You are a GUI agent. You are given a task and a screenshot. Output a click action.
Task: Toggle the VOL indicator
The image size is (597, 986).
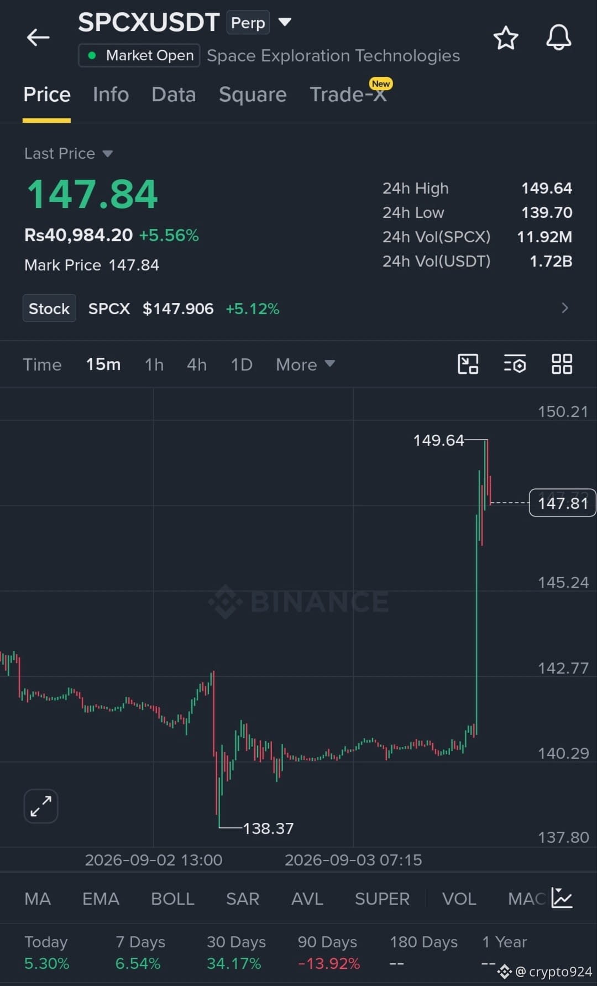click(x=459, y=899)
